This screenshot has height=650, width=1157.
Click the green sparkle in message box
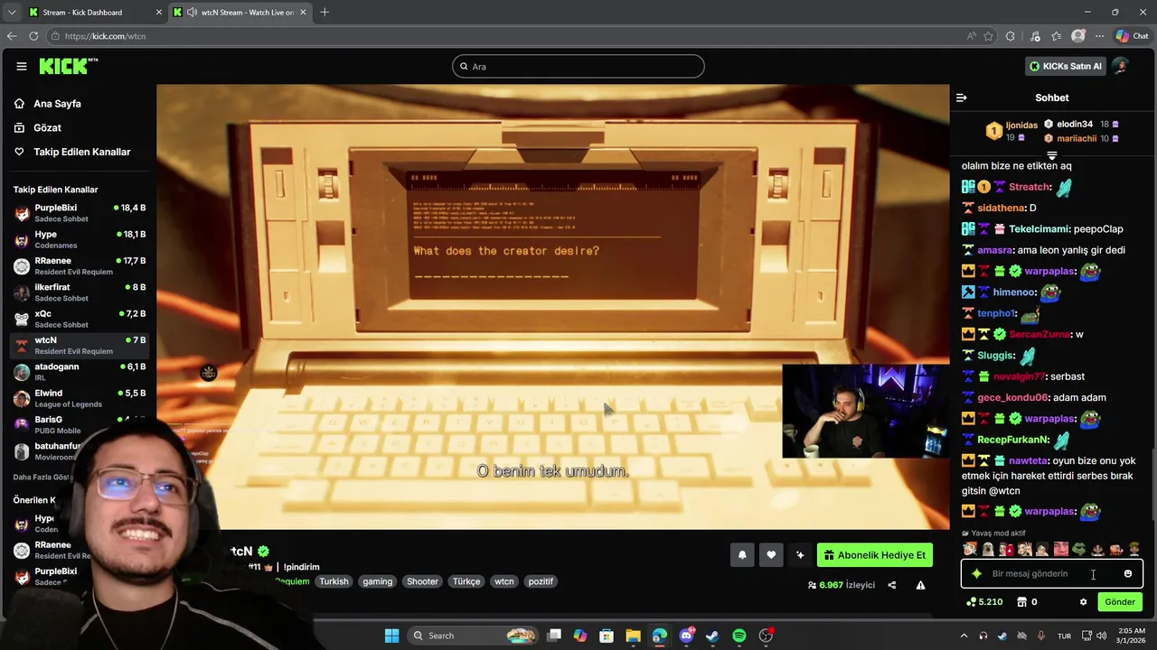click(976, 573)
